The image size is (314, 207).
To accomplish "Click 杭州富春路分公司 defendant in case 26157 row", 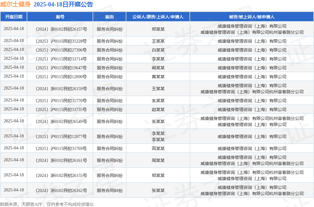I will pos(252,33).
